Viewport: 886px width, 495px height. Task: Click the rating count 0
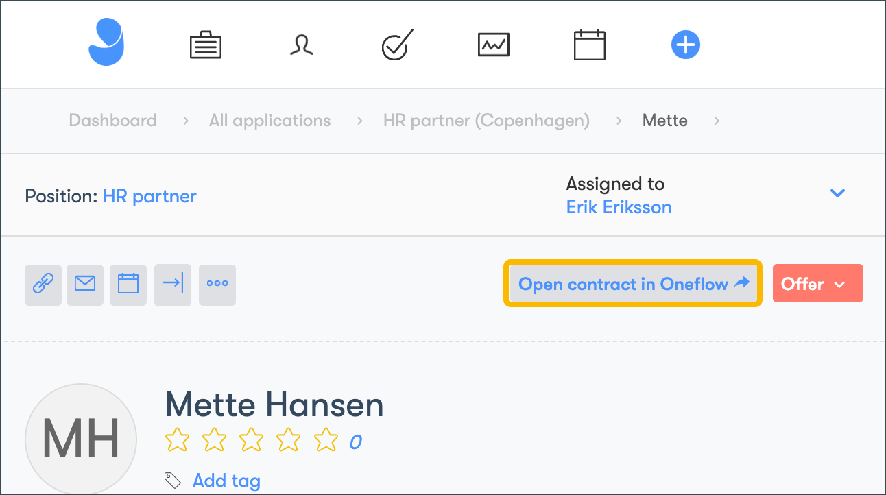point(355,442)
